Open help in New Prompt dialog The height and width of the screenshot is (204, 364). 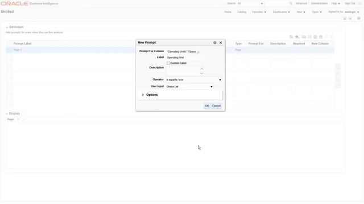click(x=215, y=42)
